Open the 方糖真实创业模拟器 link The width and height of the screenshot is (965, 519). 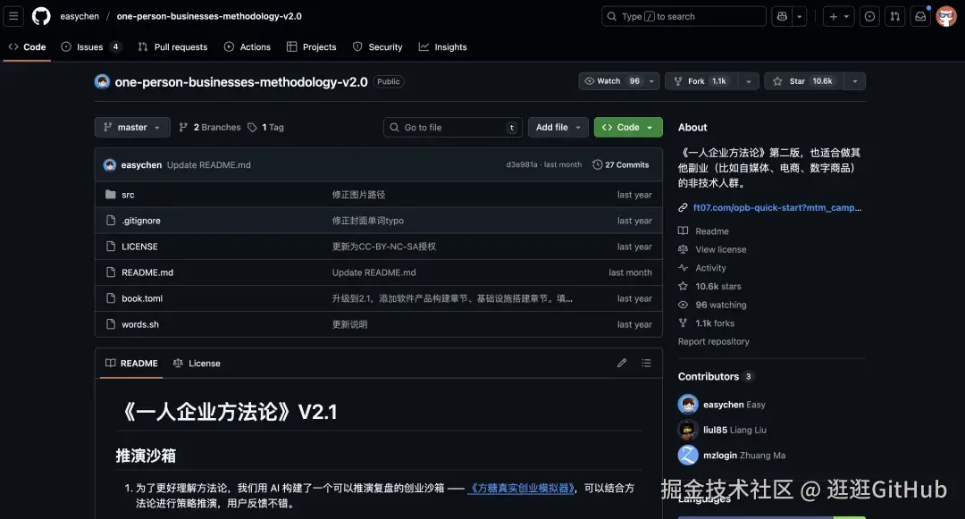click(522, 489)
